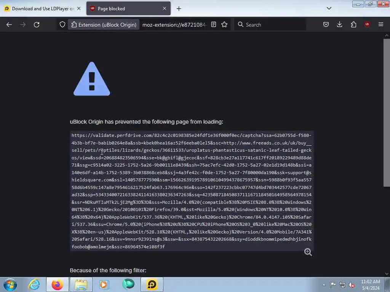
Task: Click the blue warning triangle icon
Action: (x=92, y=79)
